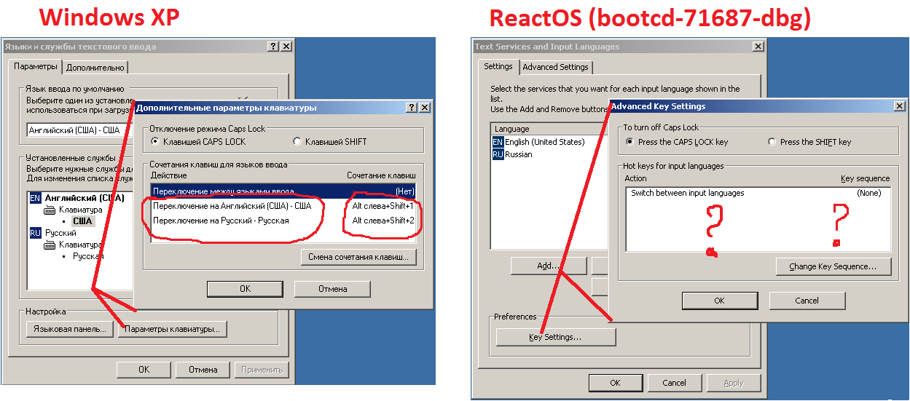Open Key Settings in Preferences
Image resolution: width=910 pixels, height=401 pixels.
pos(555,337)
